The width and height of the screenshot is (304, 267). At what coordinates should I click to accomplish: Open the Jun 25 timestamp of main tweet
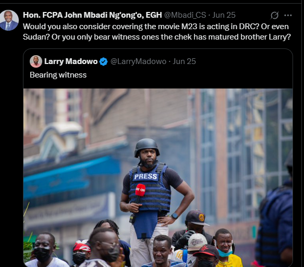click(224, 15)
